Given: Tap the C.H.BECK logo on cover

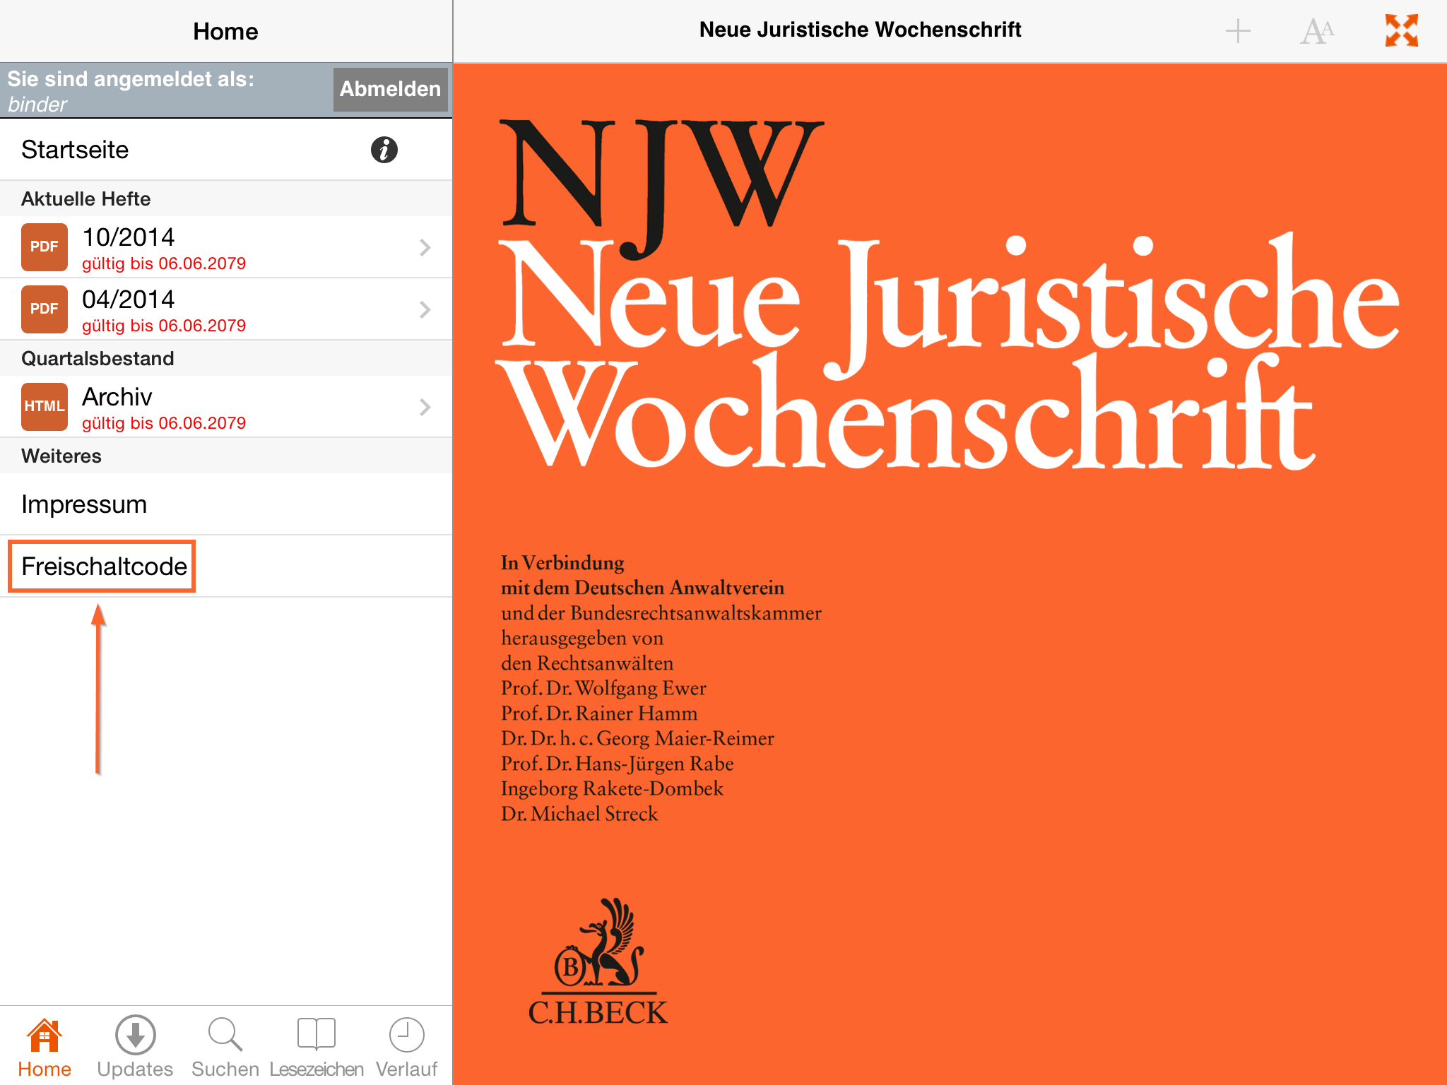Looking at the screenshot, I should [x=598, y=962].
